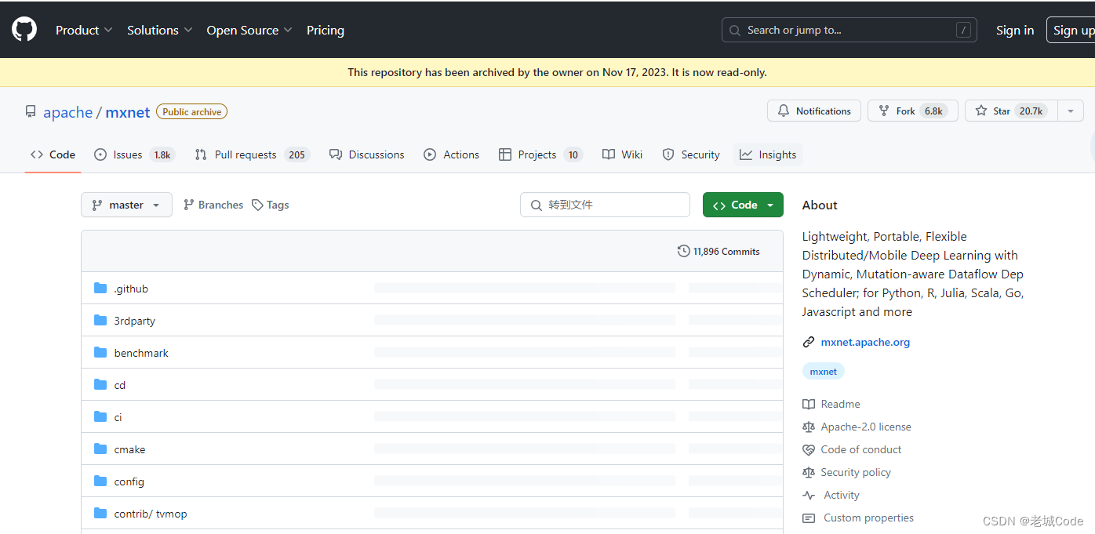Go to the Discussions tab
This screenshot has width=1095, height=534.
coord(367,154)
